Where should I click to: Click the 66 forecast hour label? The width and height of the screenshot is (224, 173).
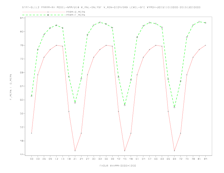coord(168,159)
